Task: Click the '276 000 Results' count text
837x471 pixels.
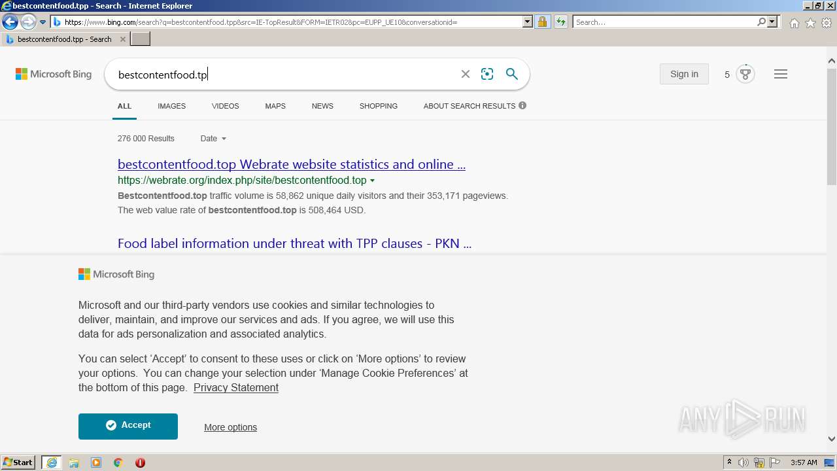Action: (x=146, y=139)
